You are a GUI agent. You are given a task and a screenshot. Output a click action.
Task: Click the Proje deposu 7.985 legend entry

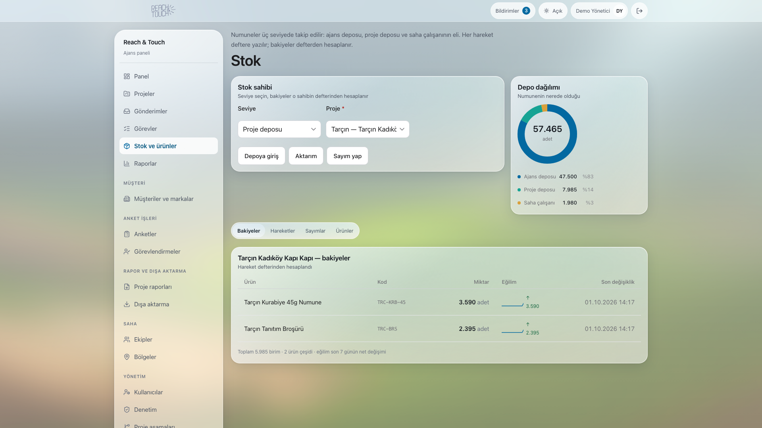pyautogui.click(x=555, y=190)
